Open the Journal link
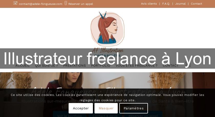This screenshot has height=117, width=215. 180,4
